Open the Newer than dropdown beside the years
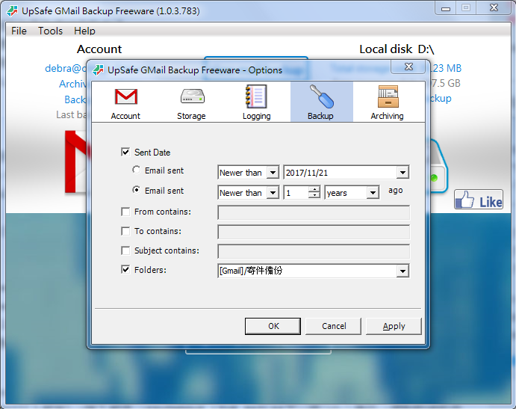This screenshot has height=409, width=516. [x=273, y=192]
